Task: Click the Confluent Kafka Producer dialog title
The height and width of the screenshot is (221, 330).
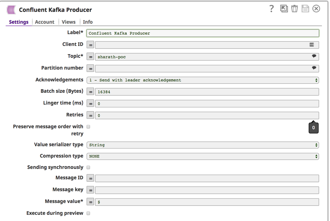Action: click(55, 10)
